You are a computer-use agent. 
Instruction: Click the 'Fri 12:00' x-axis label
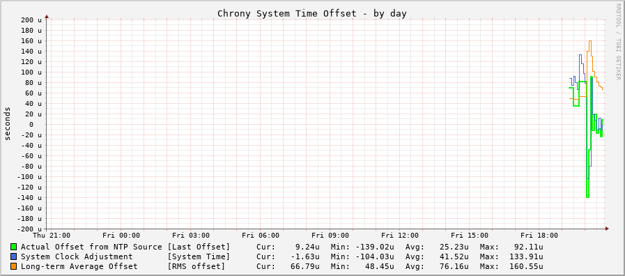click(x=400, y=236)
